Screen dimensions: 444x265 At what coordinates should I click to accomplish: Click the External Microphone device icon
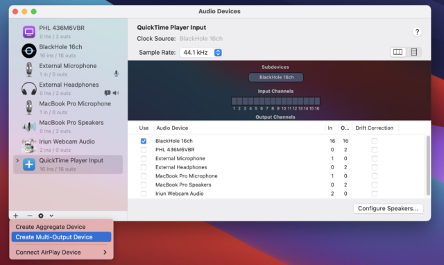[x=29, y=69]
